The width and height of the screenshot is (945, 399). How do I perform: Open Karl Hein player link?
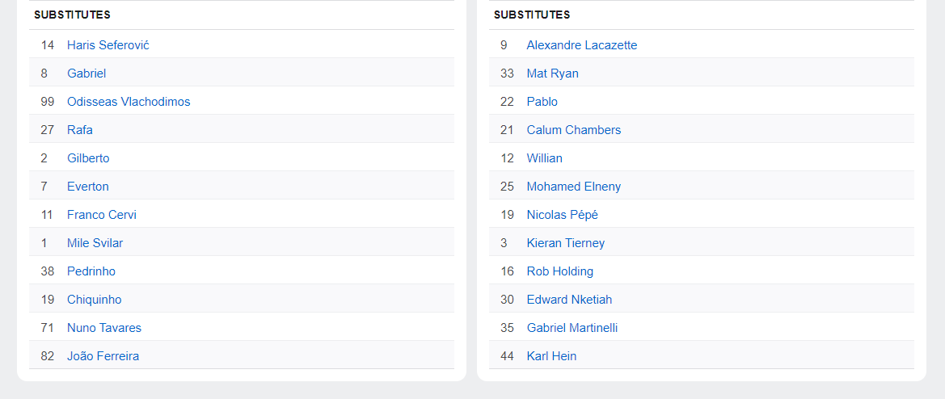[551, 356]
